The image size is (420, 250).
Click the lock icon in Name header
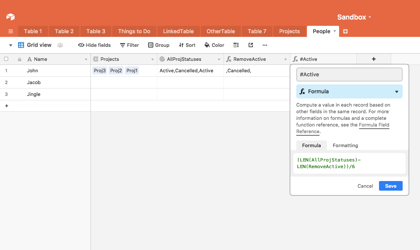[20, 59]
